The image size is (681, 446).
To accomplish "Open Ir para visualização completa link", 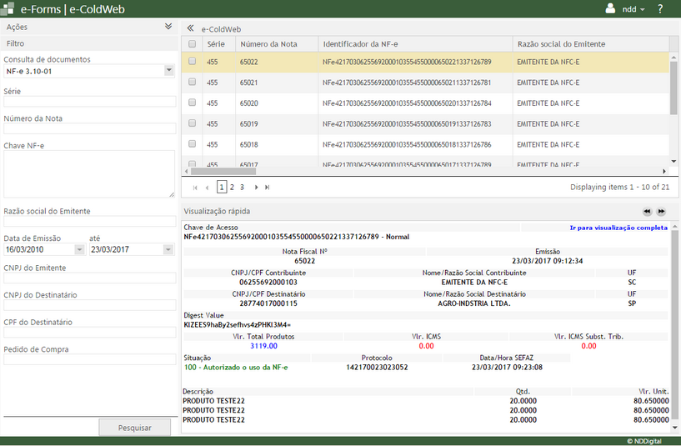I will pyautogui.click(x=618, y=227).
